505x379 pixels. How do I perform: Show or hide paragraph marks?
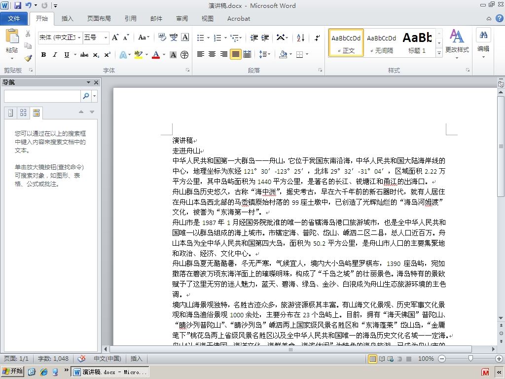tap(317, 38)
